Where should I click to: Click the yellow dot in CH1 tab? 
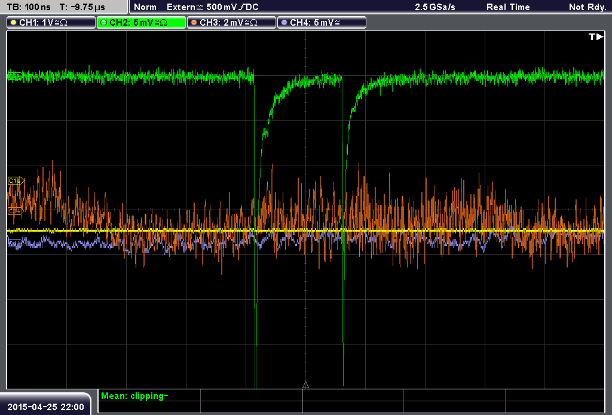click(x=14, y=23)
